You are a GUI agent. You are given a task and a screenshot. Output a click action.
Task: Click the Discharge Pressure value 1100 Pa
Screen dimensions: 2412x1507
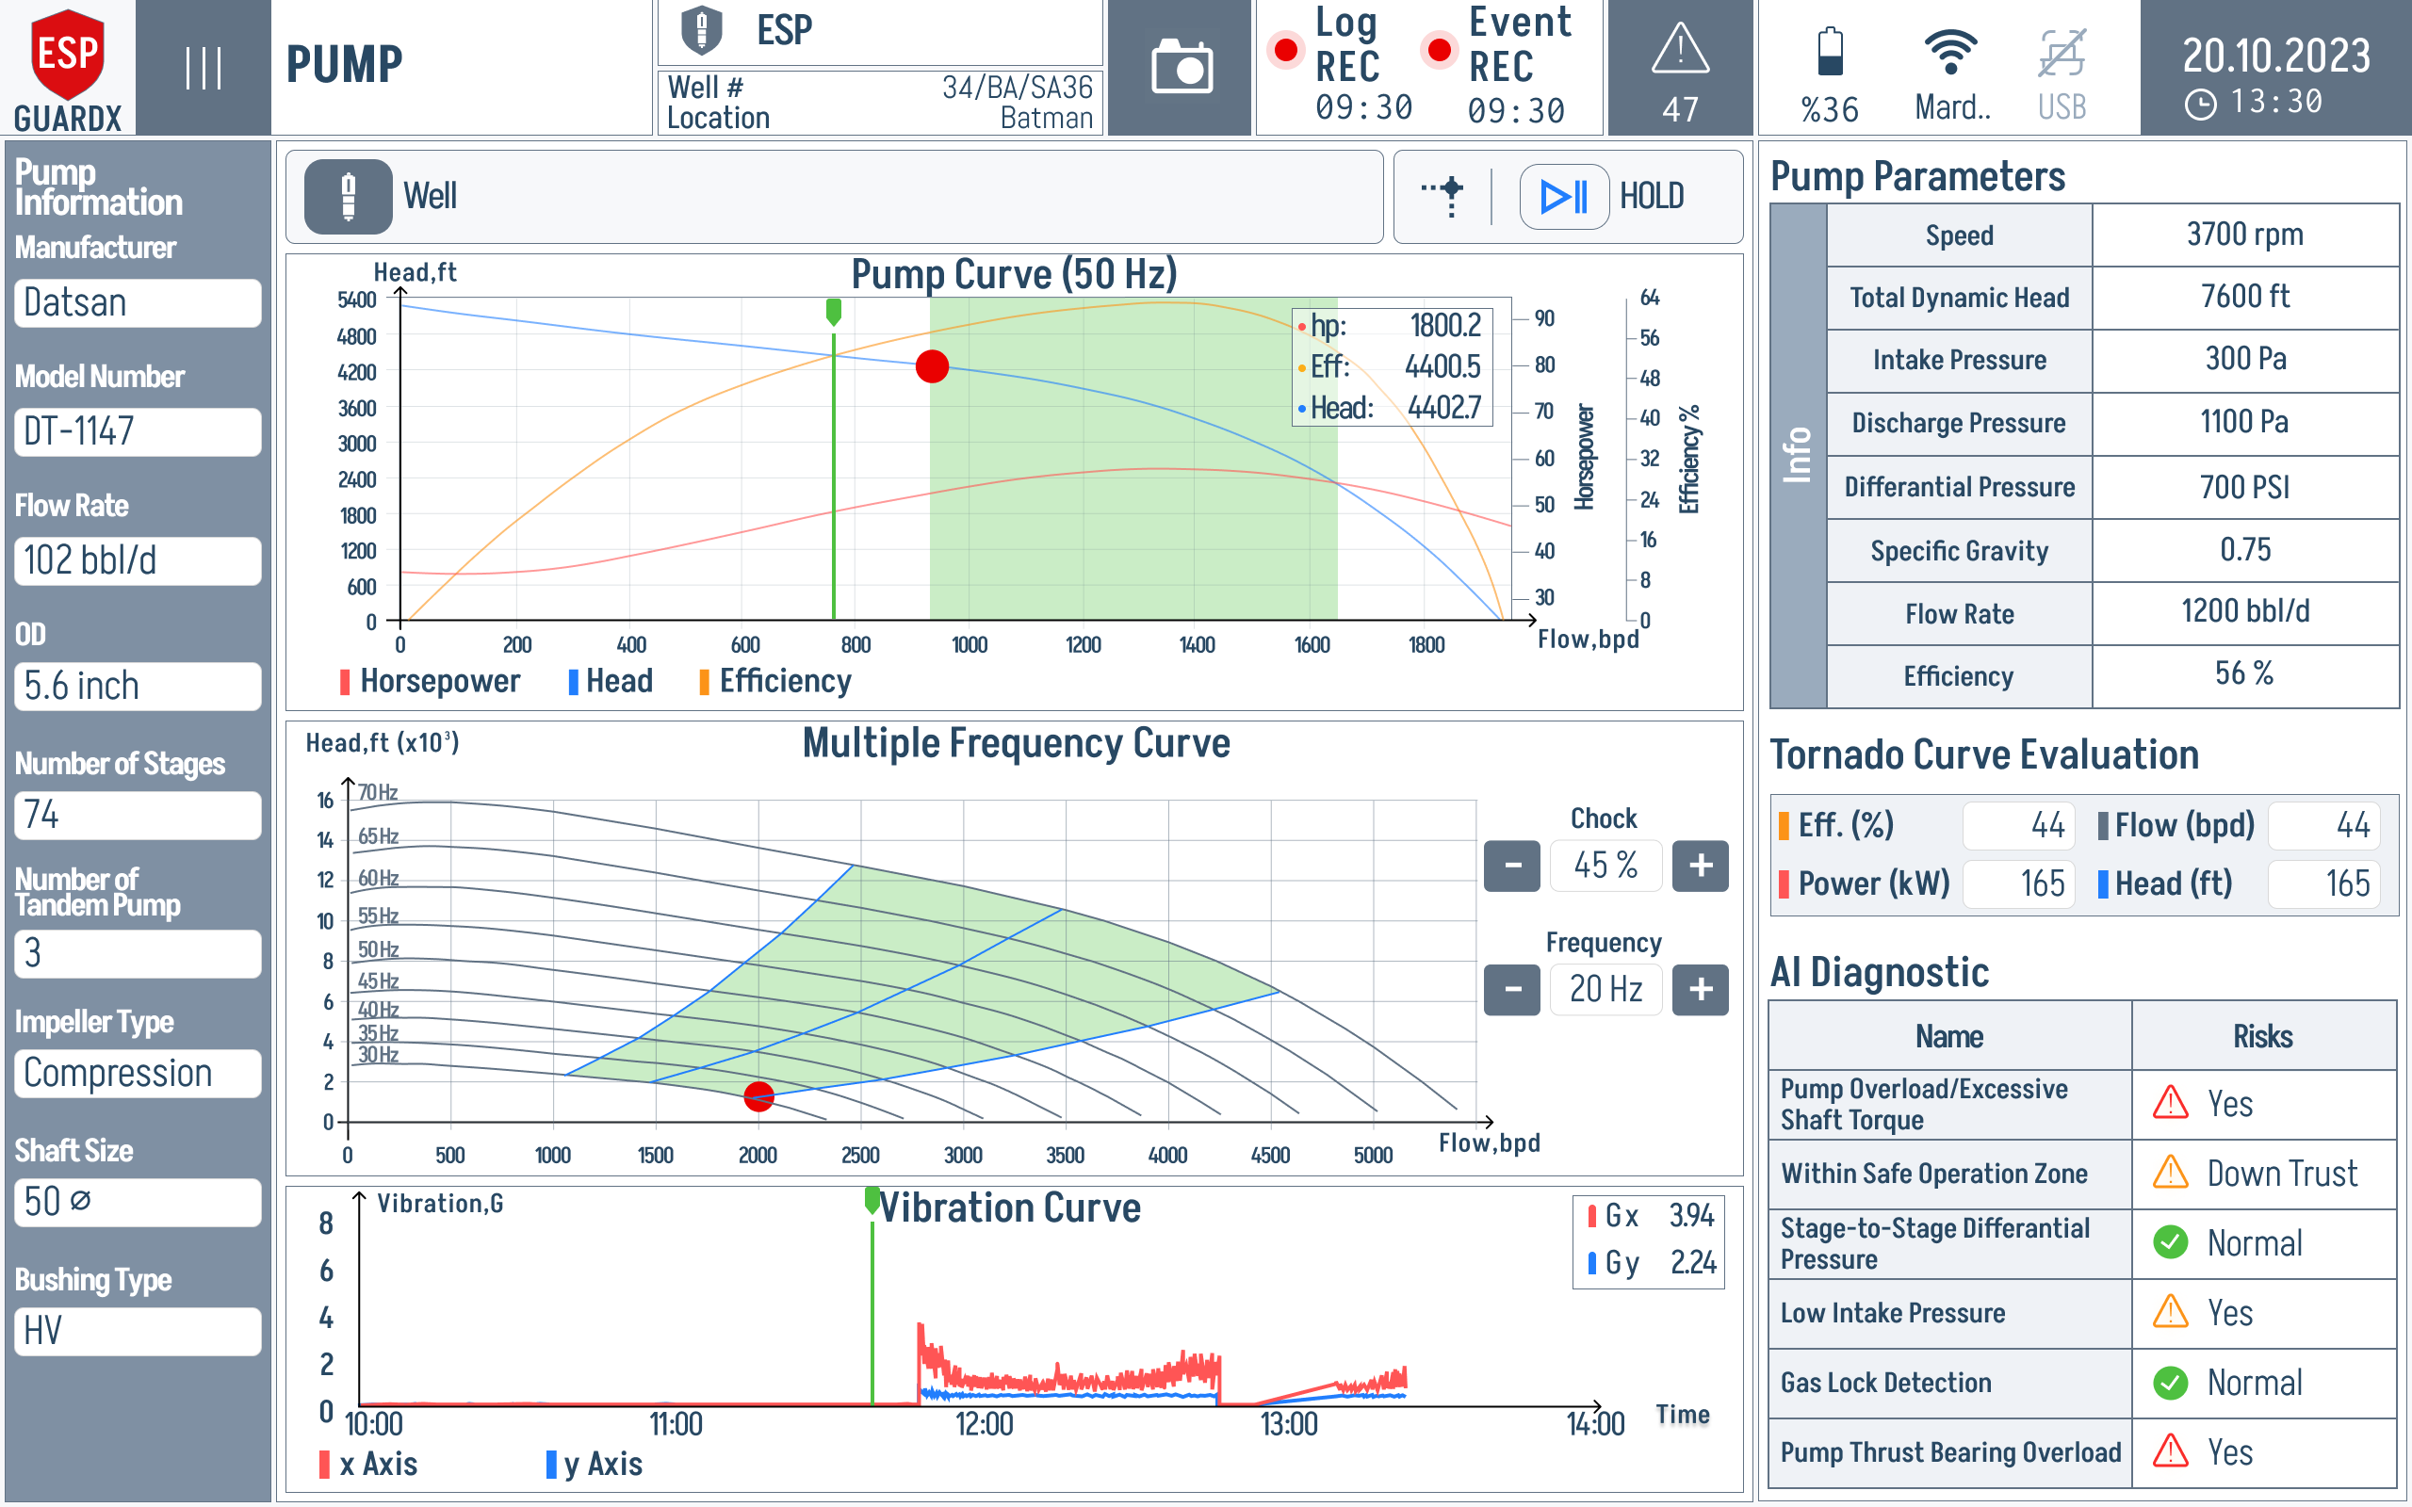pos(2244,423)
